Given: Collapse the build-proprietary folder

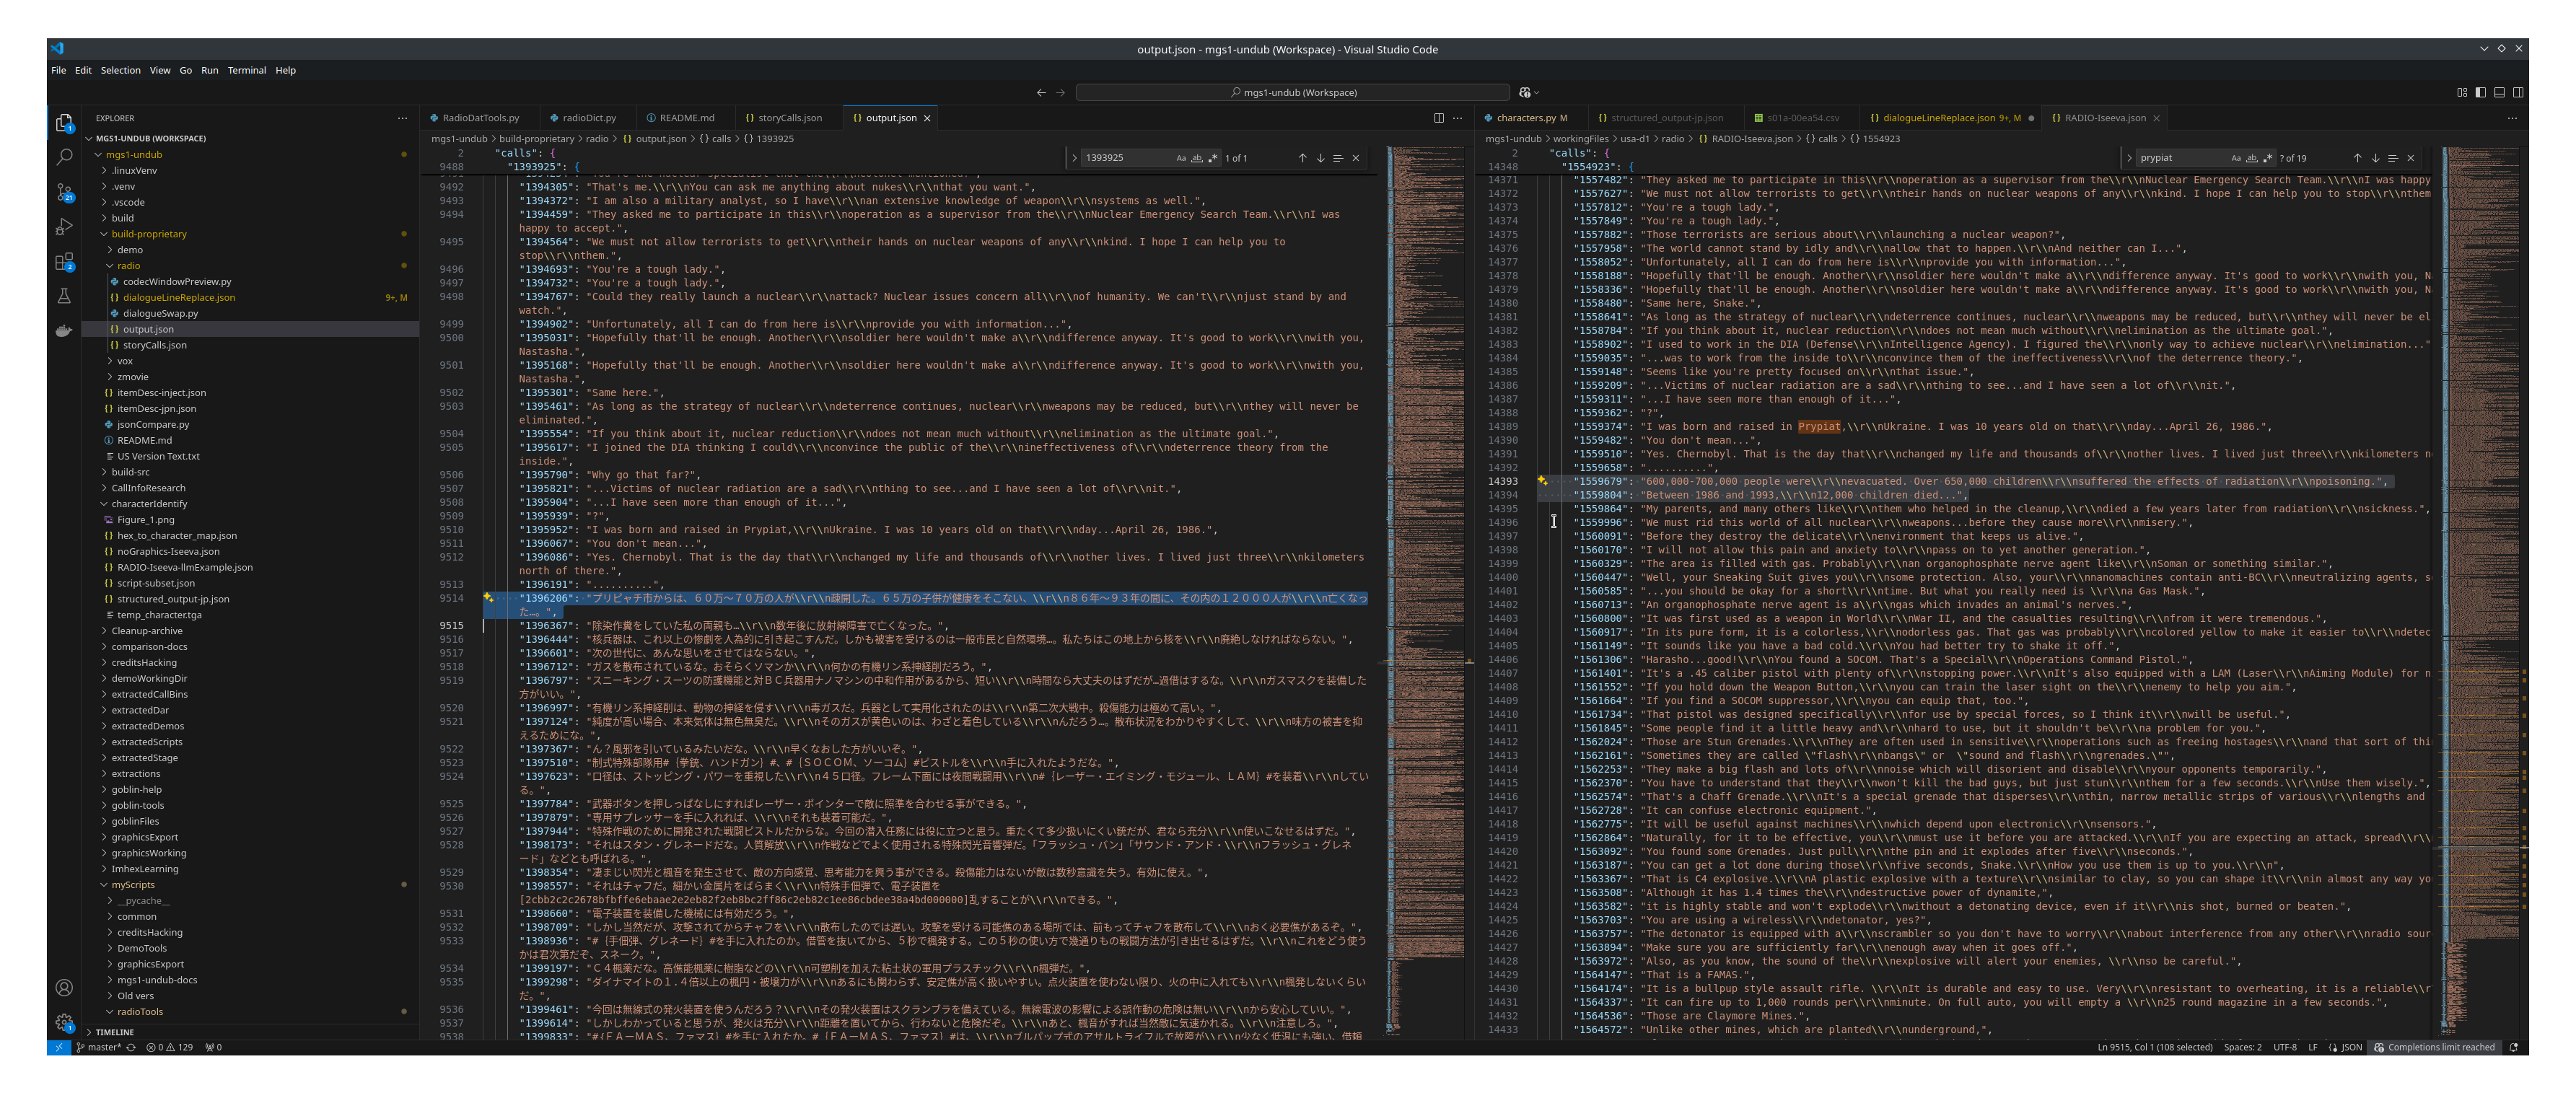Looking at the screenshot, I should (x=148, y=234).
